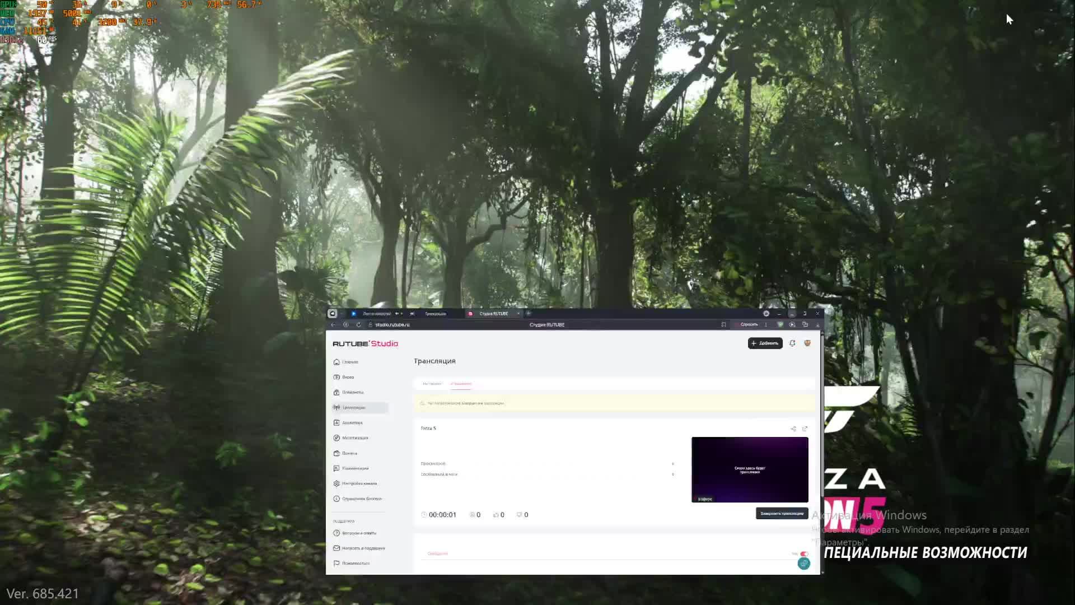Open Настройки канала in sidebar

pyautogui.click(x=359, y=483)
